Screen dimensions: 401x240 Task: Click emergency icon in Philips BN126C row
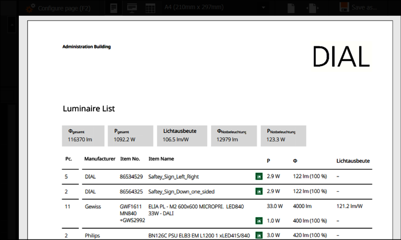[259, 235]
